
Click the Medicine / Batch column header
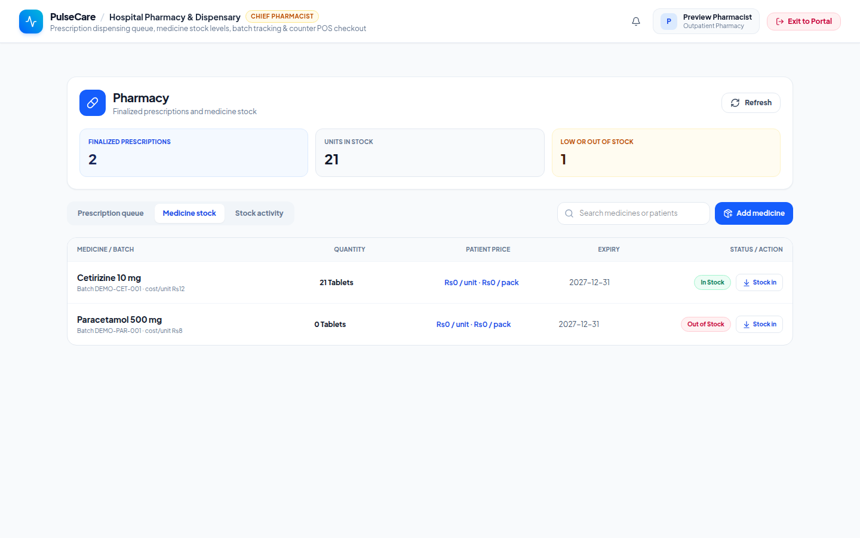106,250
